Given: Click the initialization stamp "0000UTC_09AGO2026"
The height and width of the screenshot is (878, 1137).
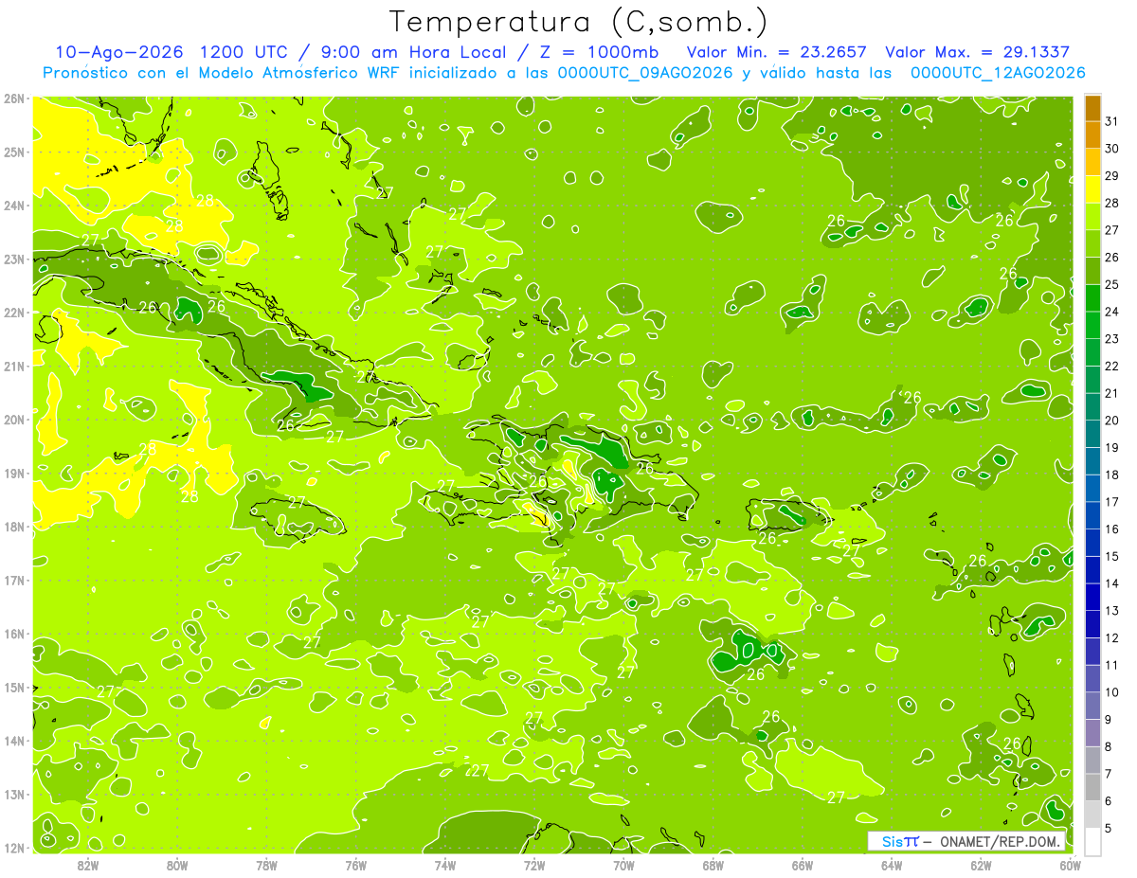Looking at the screenshot, I should click(645, 73).
